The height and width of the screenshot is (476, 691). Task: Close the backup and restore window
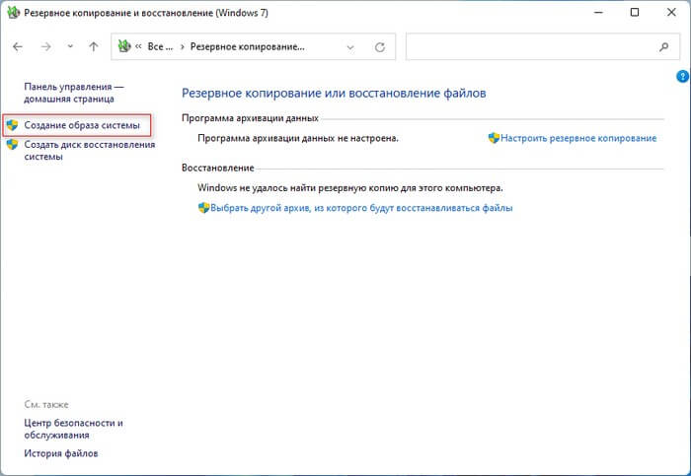click(x=671, y=12)
